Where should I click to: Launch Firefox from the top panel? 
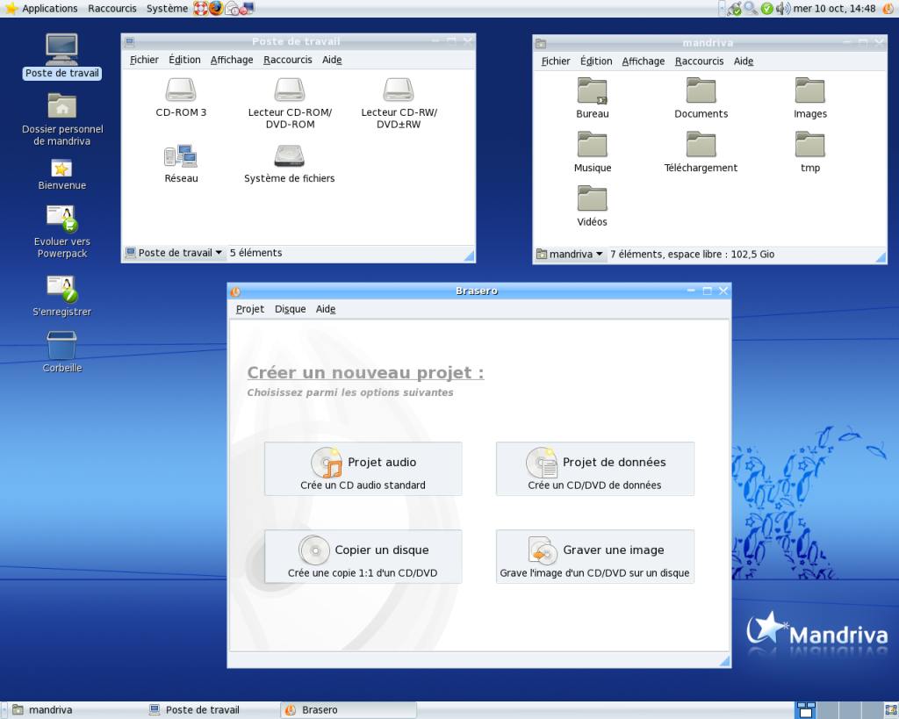[x=216, y=8]
